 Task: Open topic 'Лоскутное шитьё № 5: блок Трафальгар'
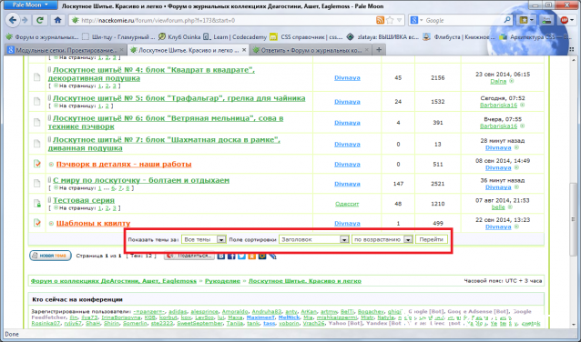tap(179, 98)
